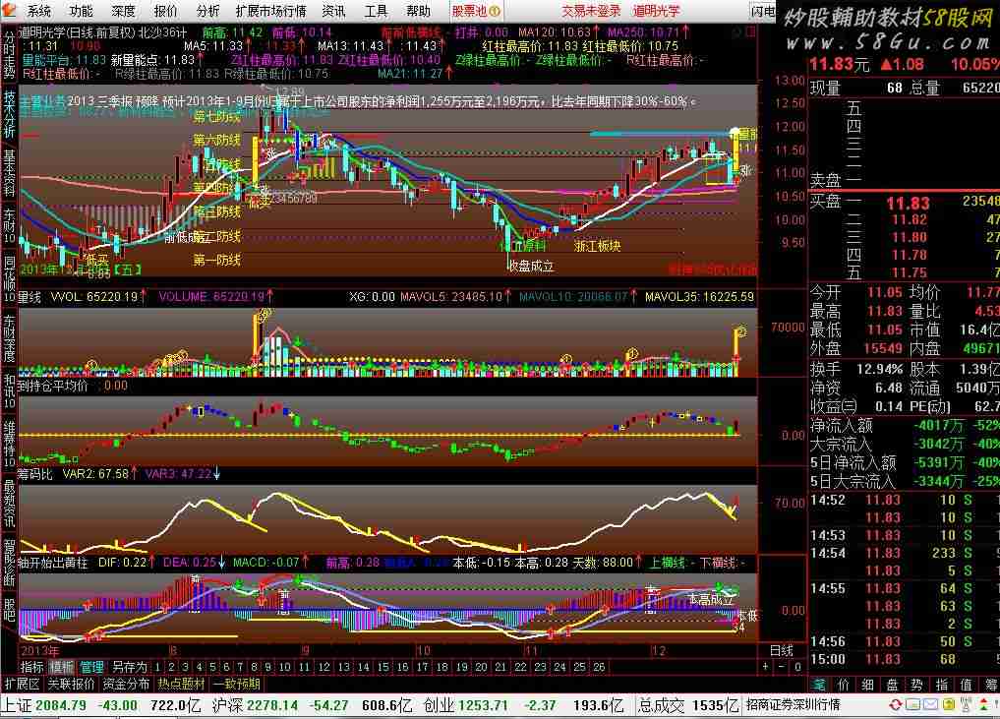Click the 上证 index value 2084.79
1000x719 pixels.
point(61,705)
